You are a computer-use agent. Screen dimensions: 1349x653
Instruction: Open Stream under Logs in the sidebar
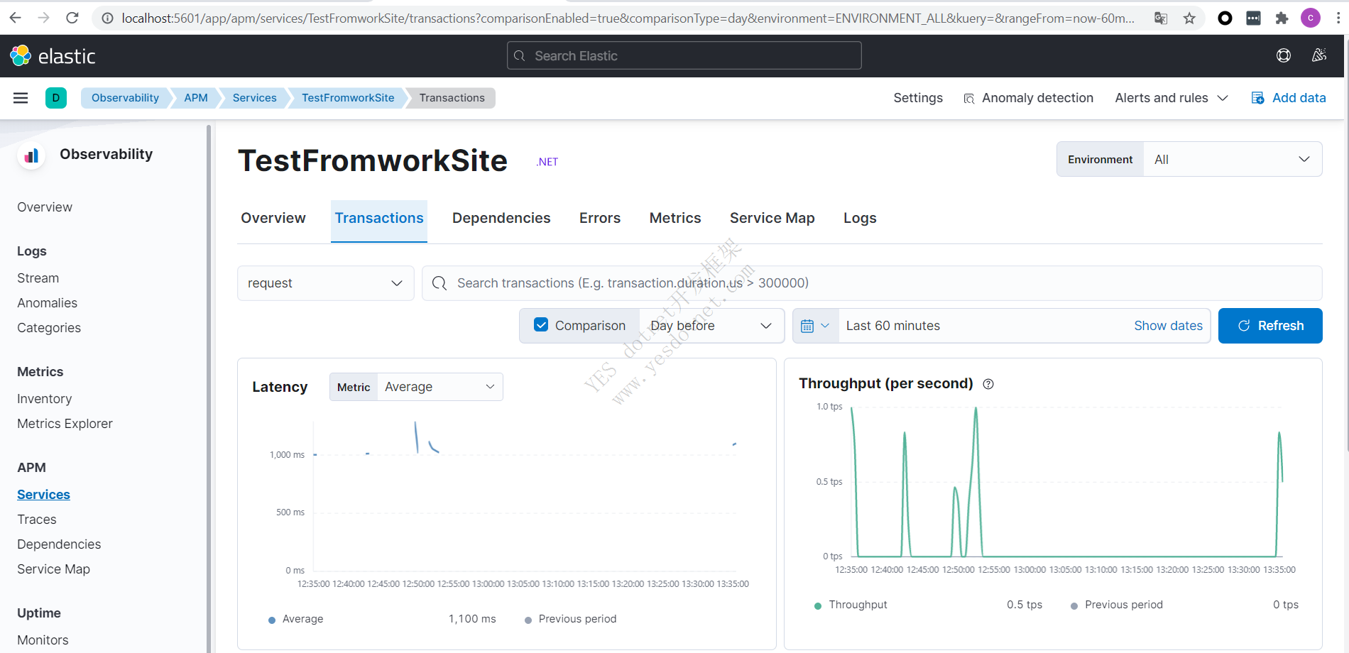tap(38, 278)
